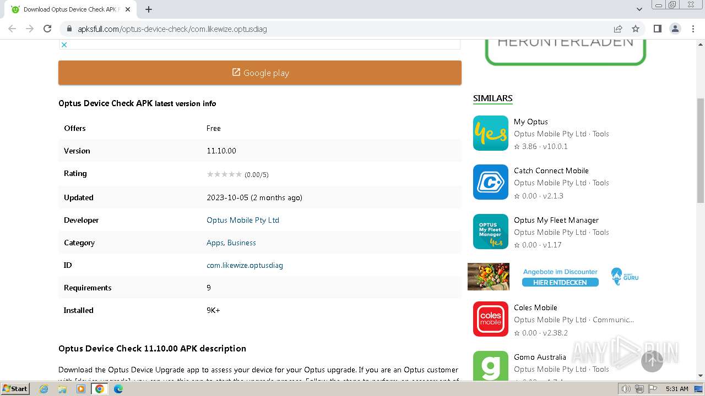Expand the tab search dropdown arrow

[639, 9]
